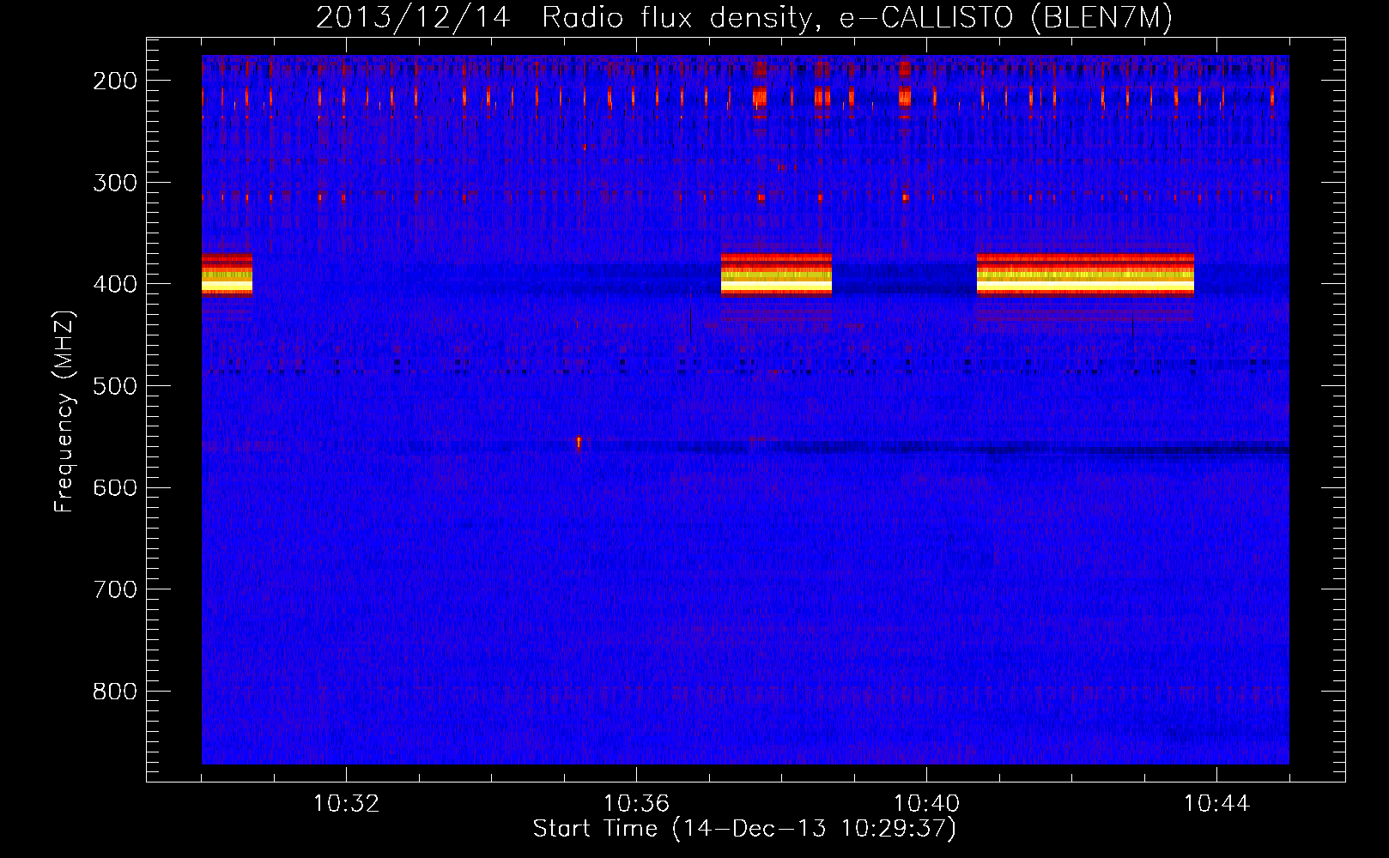Image resolution: width=1389 pixels, height=858 pixels.
Task: Click the 200 frequency tick label
Action: pyautogui.click(x=114, y=81)
